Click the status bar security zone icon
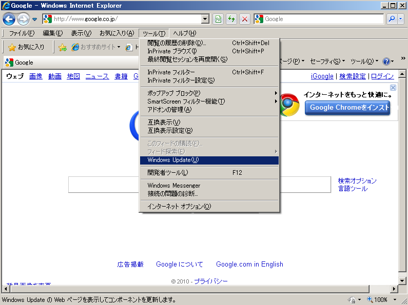 pos(352,300)
